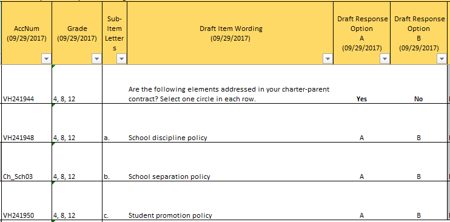Select sub-item letter b. cell
450x222 pixels.
click(115, 162)
